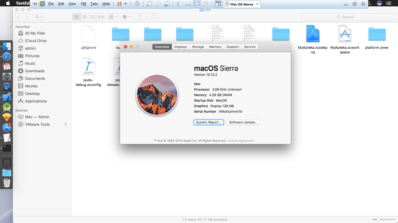Select Downloads in the Finder sidebar

pyautogui.click(x=35, y=71)
